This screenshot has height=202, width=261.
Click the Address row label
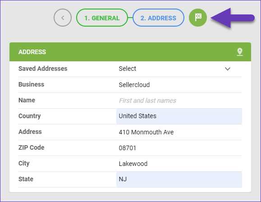(30, 132)
